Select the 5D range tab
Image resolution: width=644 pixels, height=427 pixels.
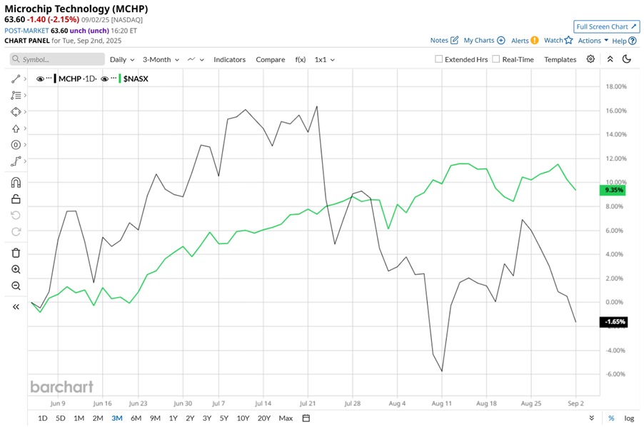61,418
